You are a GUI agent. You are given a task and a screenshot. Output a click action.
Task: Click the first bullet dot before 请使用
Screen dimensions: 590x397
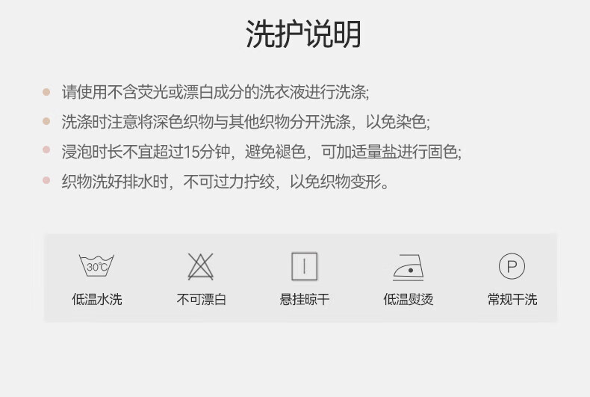click(46, 92)
